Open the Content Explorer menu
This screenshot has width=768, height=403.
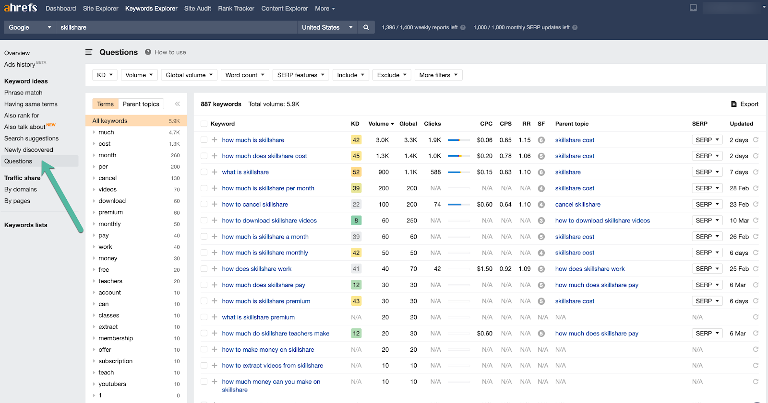(x=285, y=8)
